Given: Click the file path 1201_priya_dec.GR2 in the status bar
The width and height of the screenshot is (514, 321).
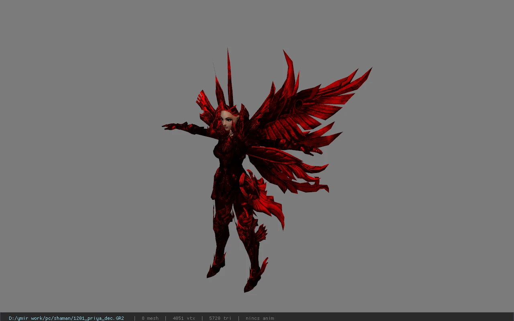Looking at the screenshot, I should 66,318.
